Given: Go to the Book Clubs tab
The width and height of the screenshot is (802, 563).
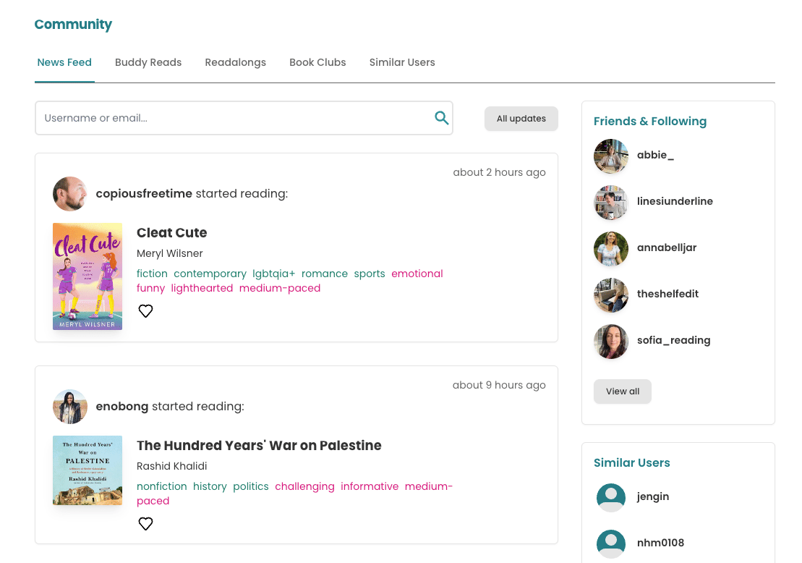Looking at the screenshot, I should click(x=317, y=62).
